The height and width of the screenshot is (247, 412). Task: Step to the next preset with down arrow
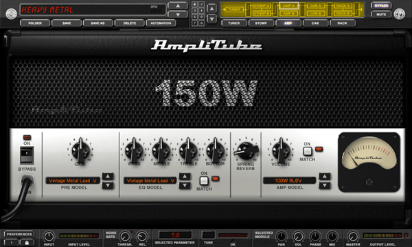pos(178,14)
